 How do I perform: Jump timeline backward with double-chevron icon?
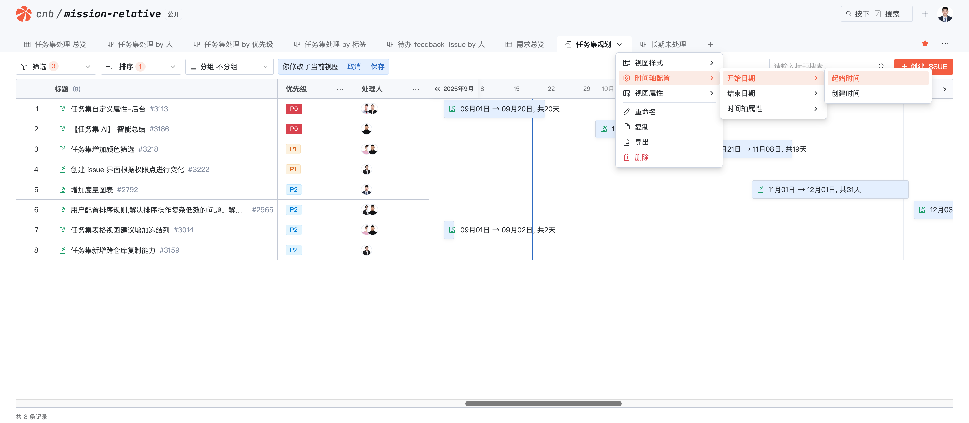(437, 89)
